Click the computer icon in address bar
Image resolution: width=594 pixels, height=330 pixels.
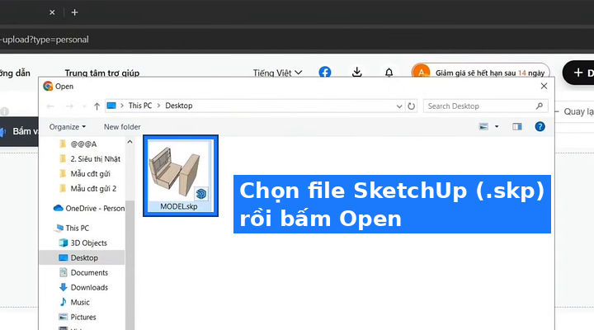point(111,106)
